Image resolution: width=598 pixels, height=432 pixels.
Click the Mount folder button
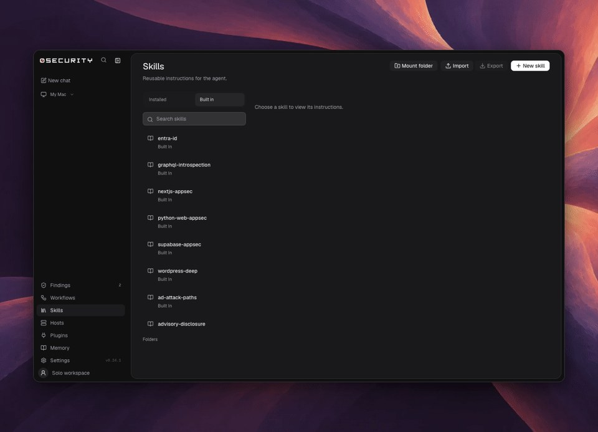pos(414,65)
